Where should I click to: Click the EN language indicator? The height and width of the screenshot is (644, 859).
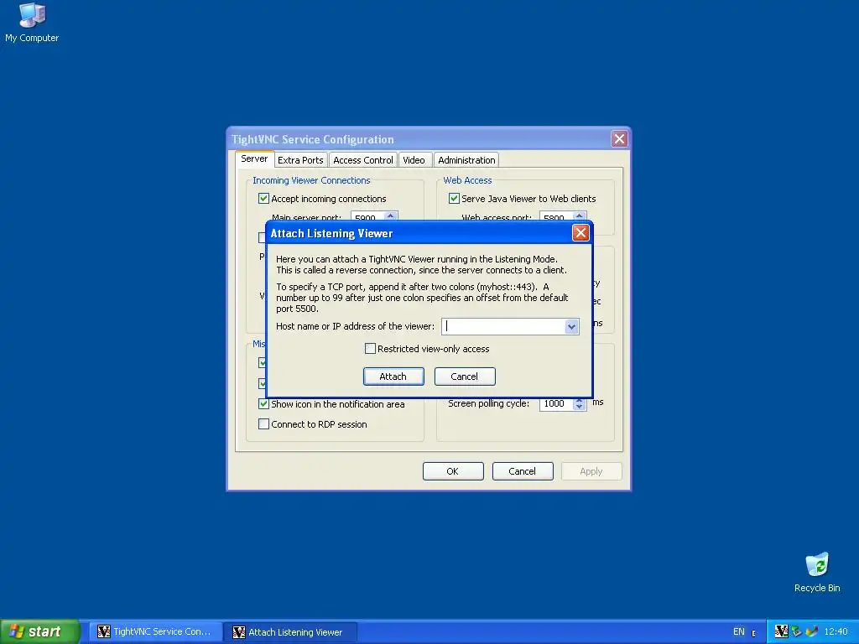click(x=738, y=631)
